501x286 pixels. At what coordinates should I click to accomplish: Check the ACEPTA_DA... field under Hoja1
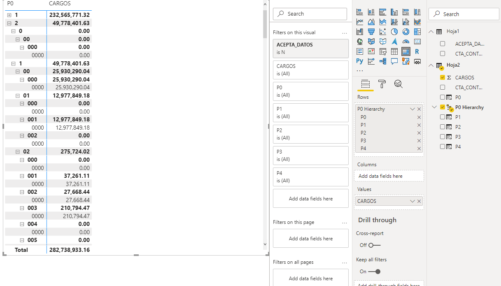click(443, 44)
